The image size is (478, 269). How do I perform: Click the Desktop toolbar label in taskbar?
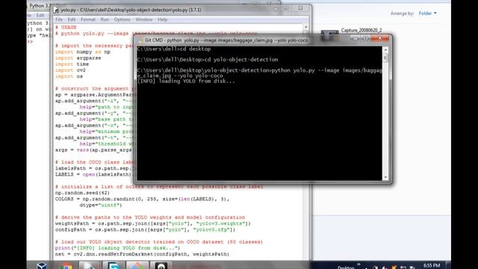346,268
